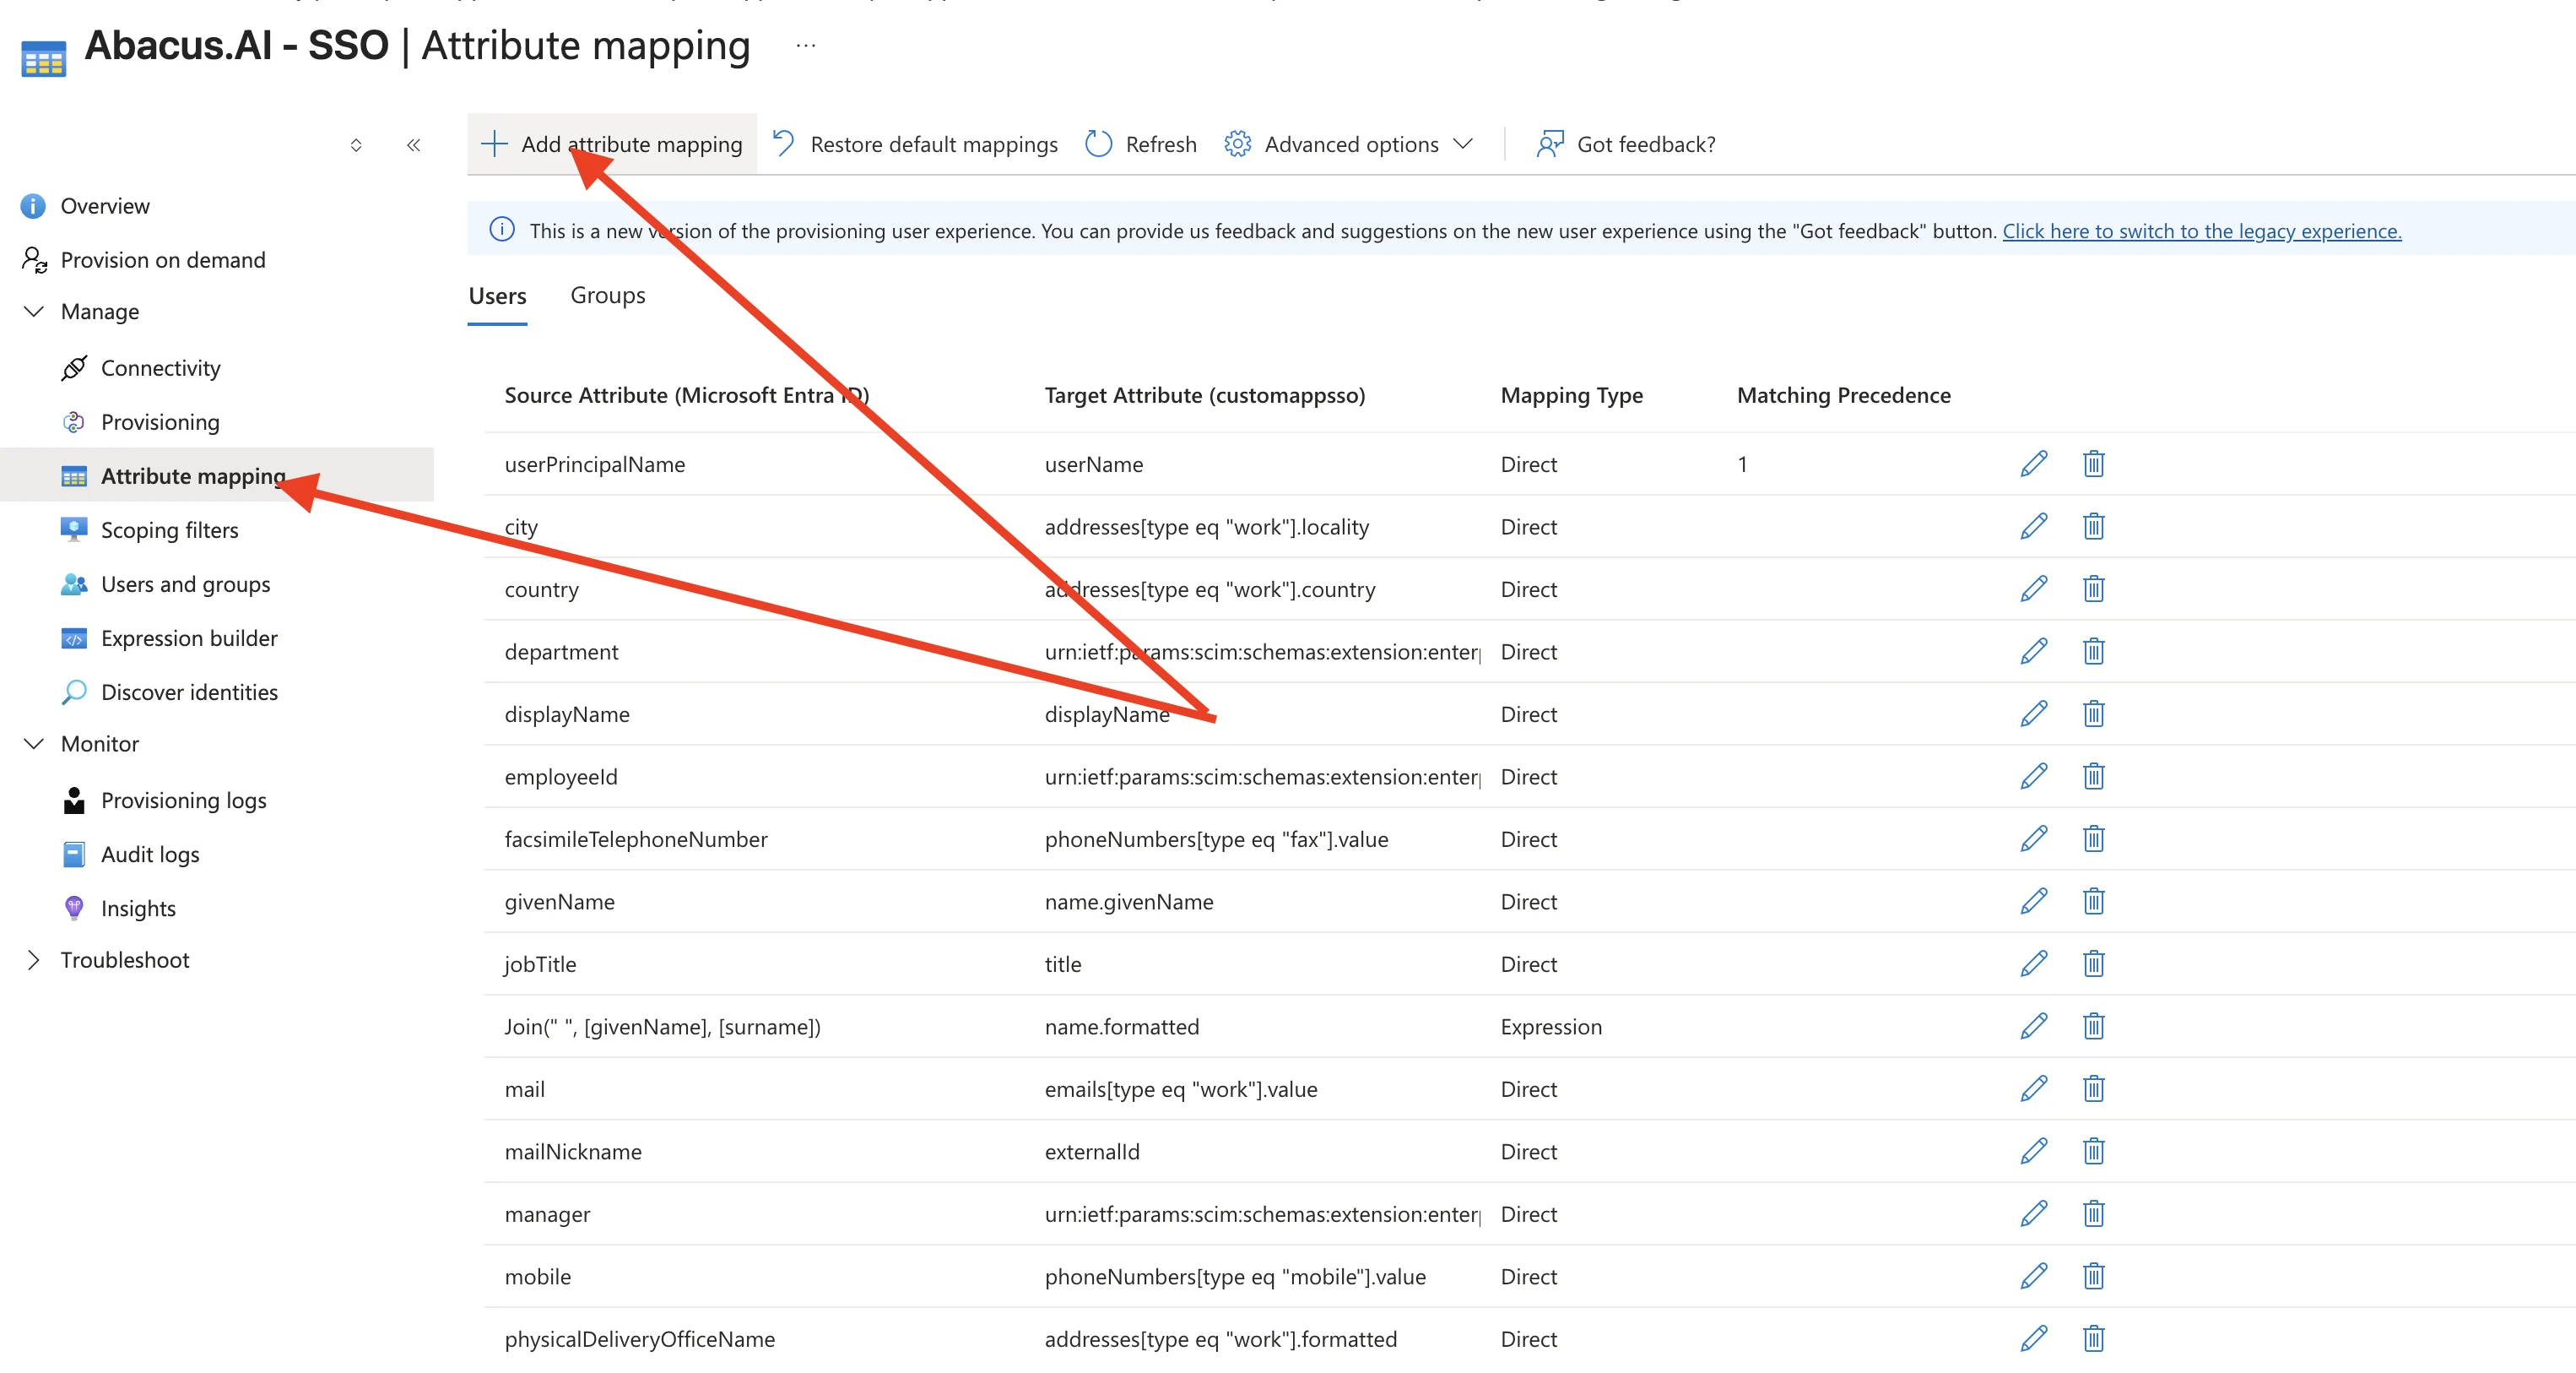The height and width of the screenshot is (1373, 2576).
Task: Click the Got feedback? button
Action: (x=1626, y=144)
